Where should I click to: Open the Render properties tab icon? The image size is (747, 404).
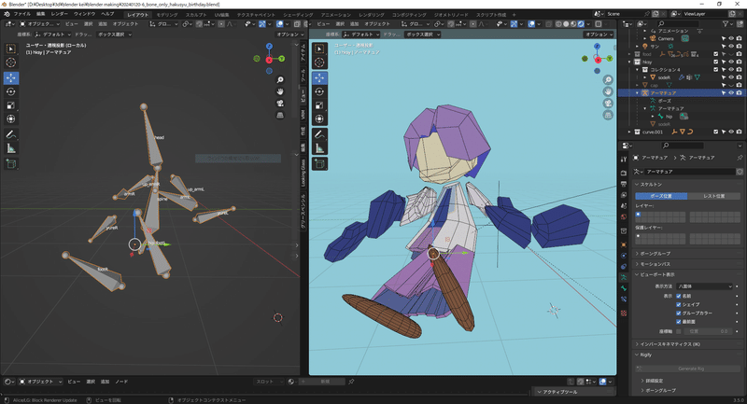click(624, 173)
